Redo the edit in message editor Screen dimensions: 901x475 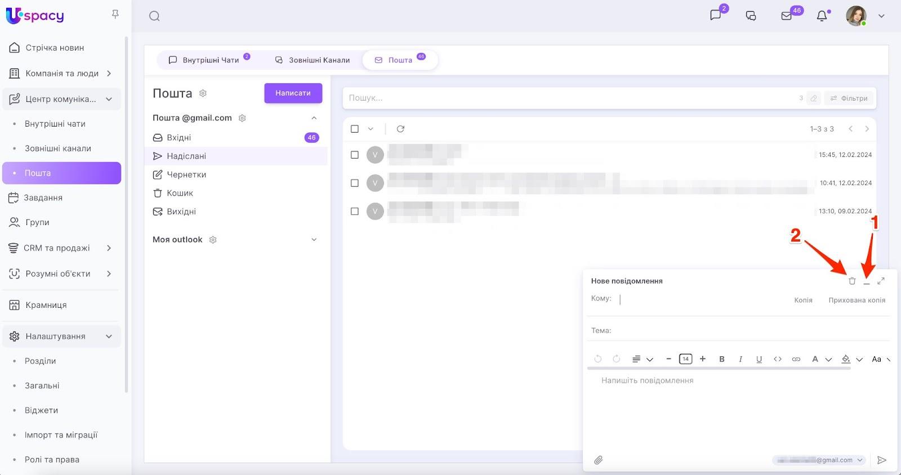[x=617, y=359]
